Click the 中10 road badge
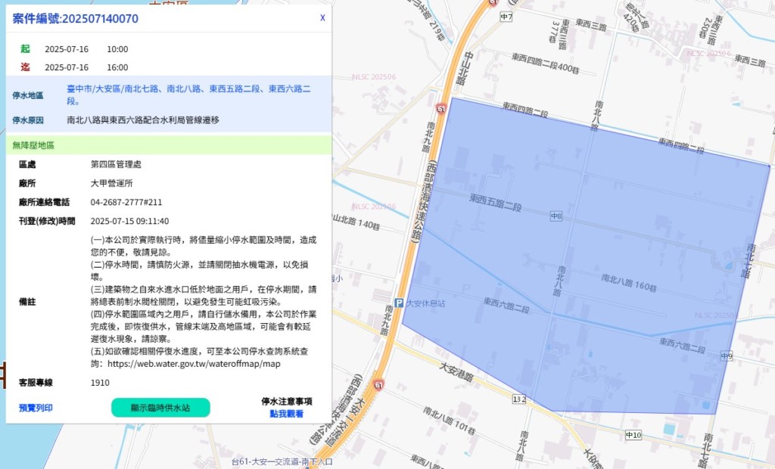This screenshot has height=469, width=775. pos(633,435)
